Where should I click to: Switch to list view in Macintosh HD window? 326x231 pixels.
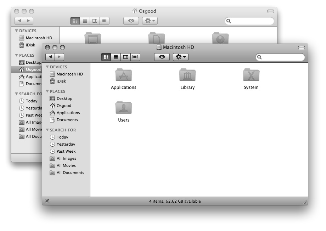point(116,57)
